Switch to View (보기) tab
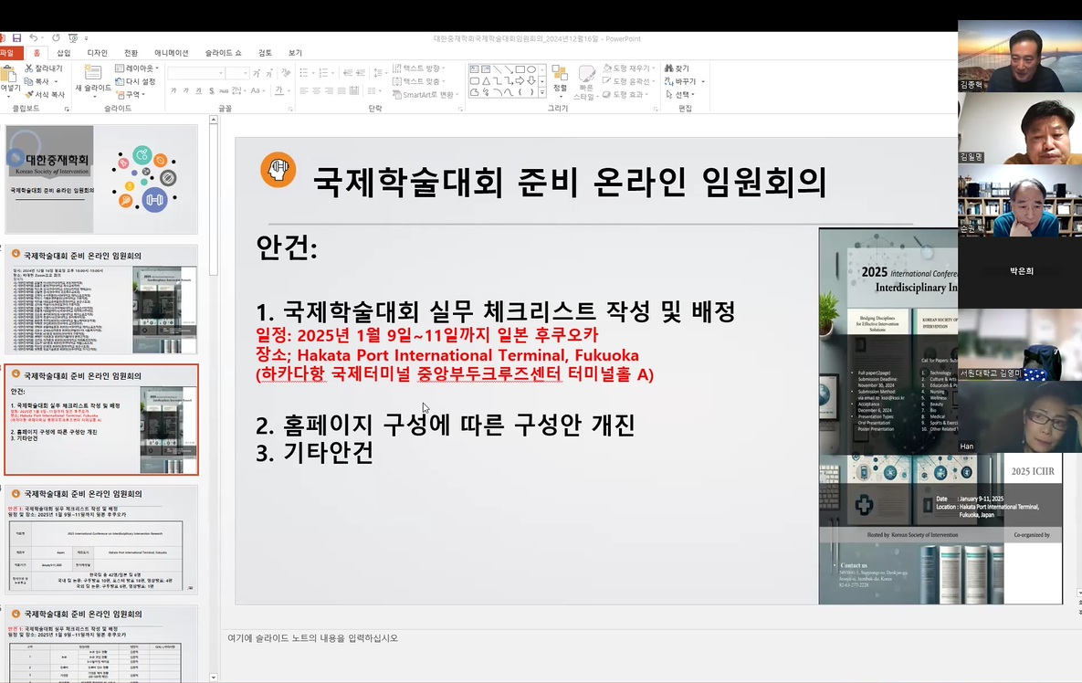This screenshot has height=683, width=1082. 295,53
